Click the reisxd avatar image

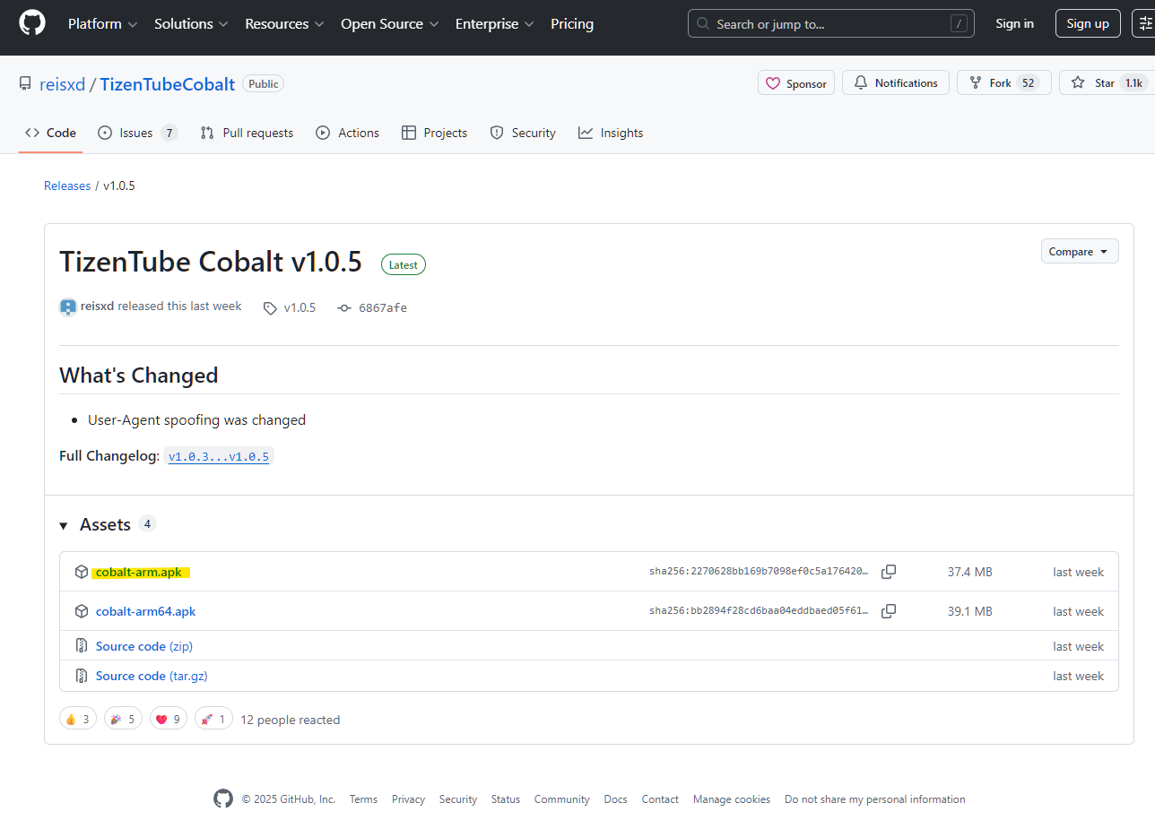point(68,307)
